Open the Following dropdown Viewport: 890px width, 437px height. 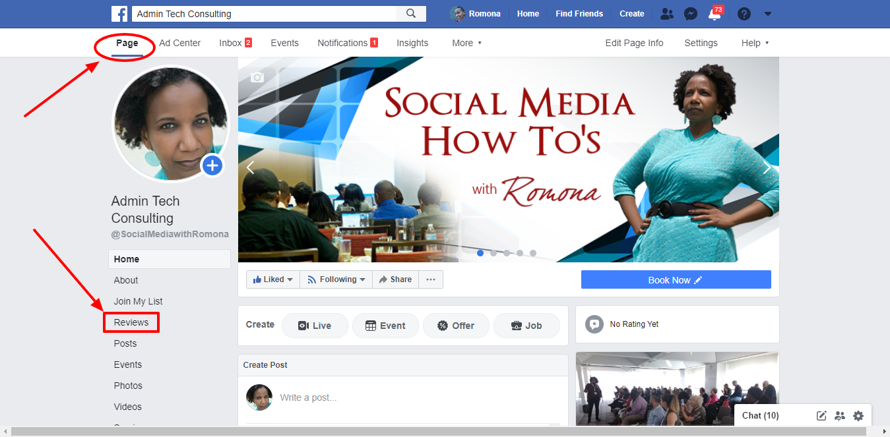[336, 279]
